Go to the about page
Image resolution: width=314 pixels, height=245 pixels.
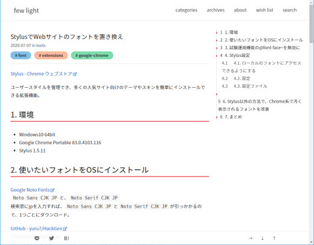(x=240, y=10)
